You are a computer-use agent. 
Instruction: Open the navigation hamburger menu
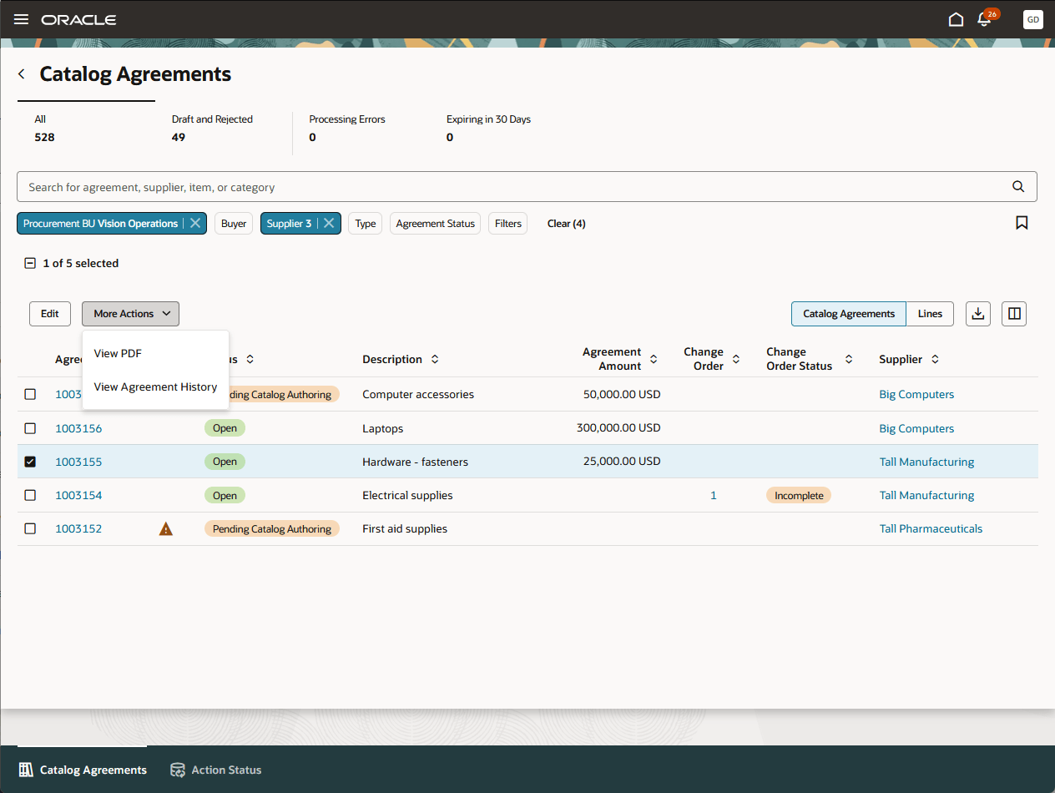click(x=21, y=19)
